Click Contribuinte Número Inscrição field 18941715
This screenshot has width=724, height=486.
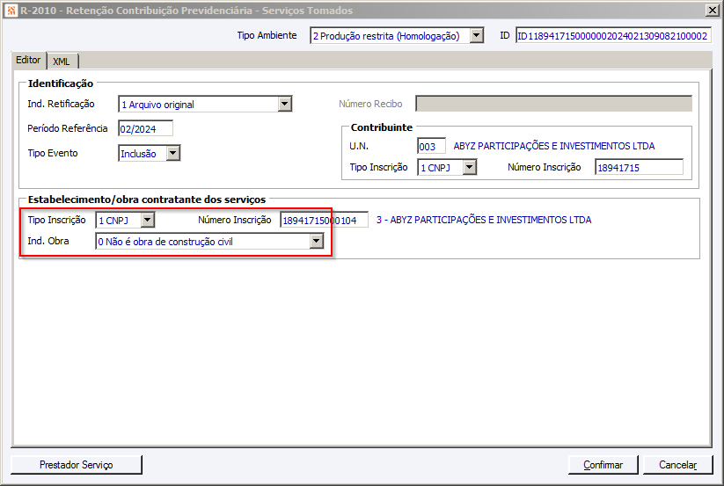click(x=639, y=167)
